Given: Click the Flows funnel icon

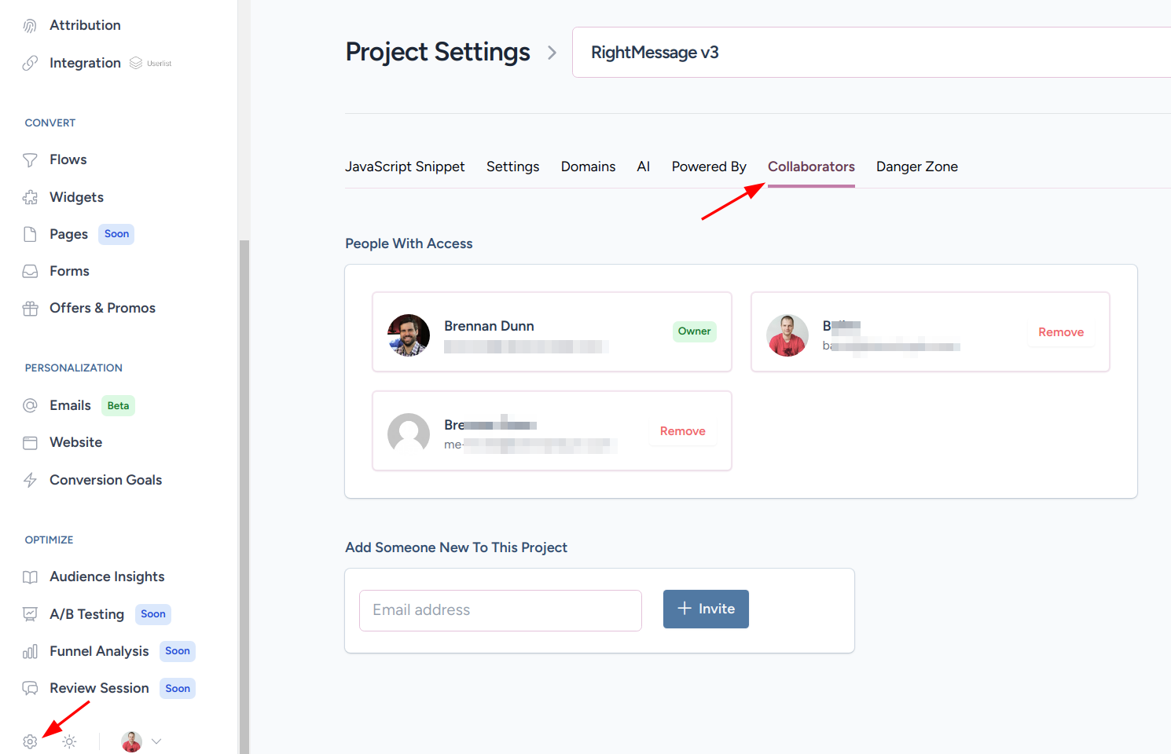Looking at the screenshot, I should click(x=30, y=160).
